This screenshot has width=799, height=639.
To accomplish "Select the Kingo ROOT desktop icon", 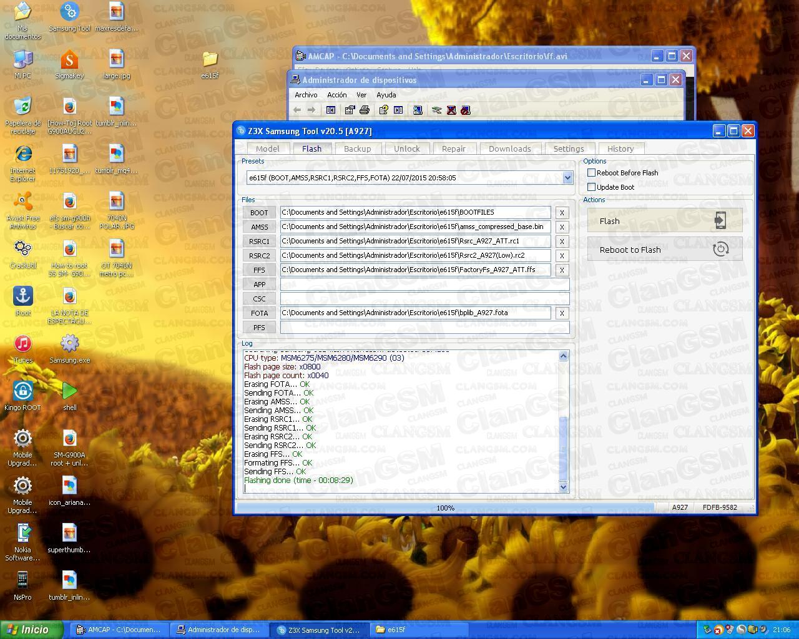I will [x=22, y=396].
